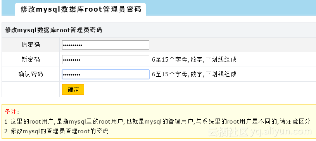The width and height of the screenshot is (316, 141).
Task: Select the 确认密码 label text
Action: [31, 74]
